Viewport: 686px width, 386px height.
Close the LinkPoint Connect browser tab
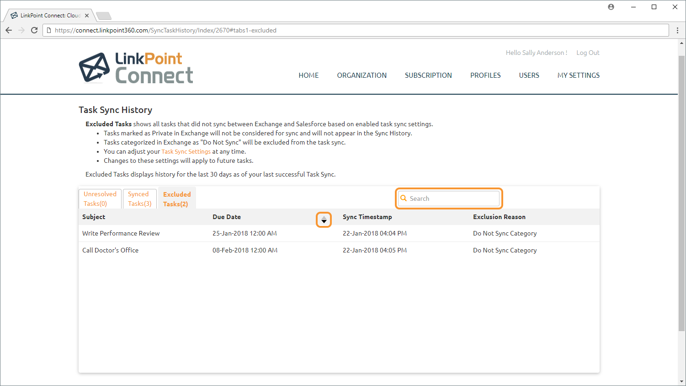87,16
